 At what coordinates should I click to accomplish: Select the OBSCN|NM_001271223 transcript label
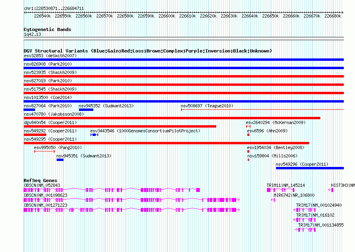(x=45, y=205)
